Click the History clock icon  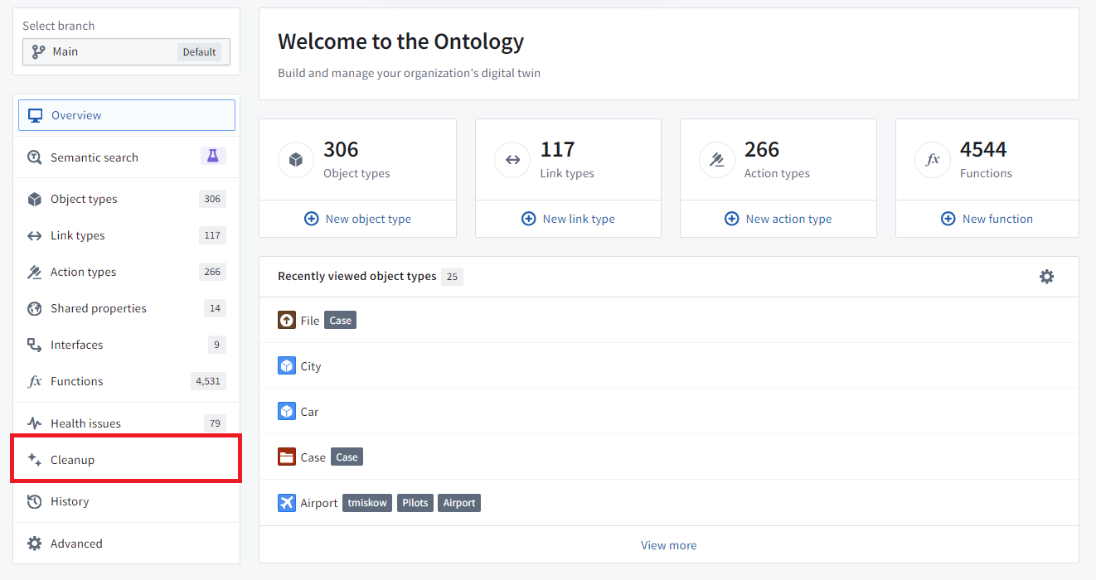coord(34,501)
